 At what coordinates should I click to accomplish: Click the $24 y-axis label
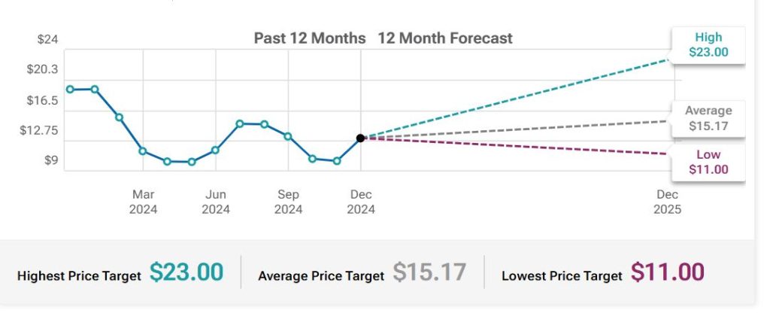coord(47,39)
